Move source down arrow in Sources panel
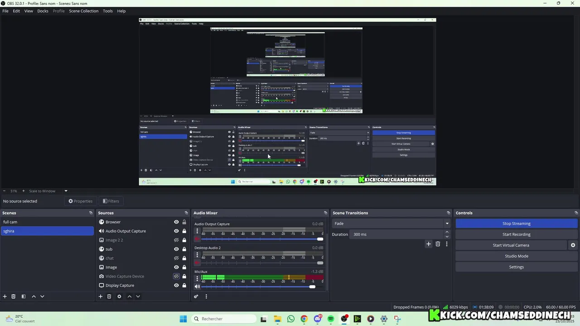Viewport: 580px width, 326px height. click(138, 297)
